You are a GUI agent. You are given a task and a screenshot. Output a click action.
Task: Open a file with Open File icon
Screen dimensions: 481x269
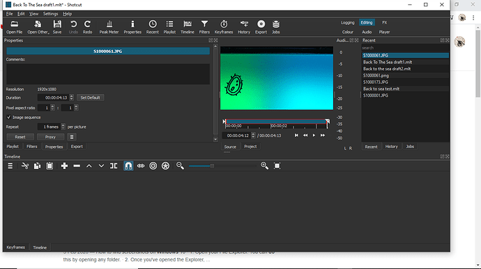14,26
